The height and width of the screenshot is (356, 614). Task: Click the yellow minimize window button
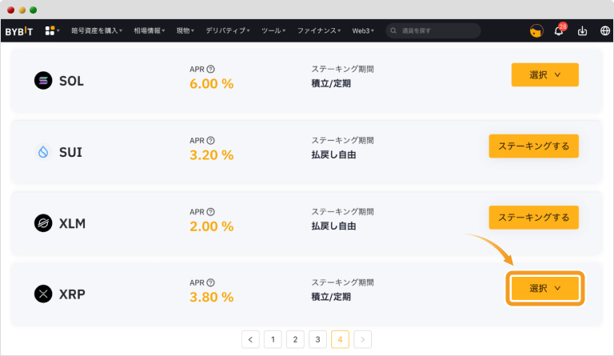22,10
